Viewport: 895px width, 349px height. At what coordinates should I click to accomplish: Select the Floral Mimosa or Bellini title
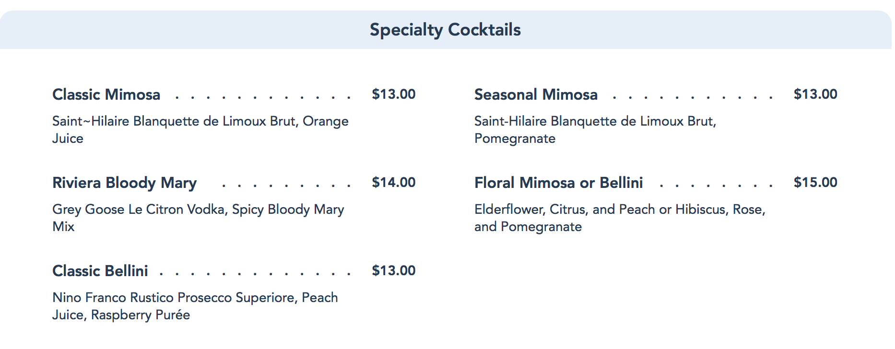point(558,183)
